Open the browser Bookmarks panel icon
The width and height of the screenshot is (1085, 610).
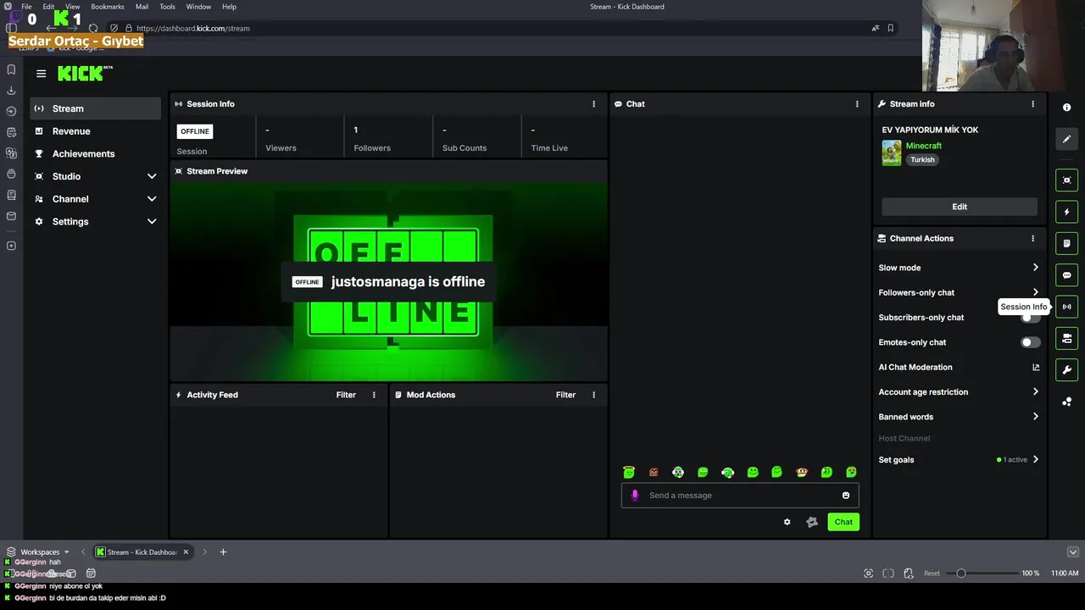pyautogui.click(x=11, y=69)
